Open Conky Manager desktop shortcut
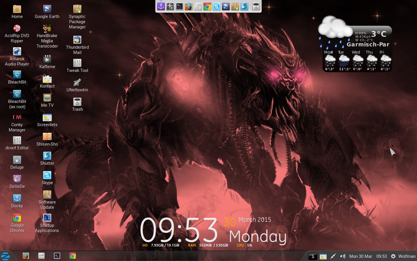This screenshot has width=417, height=261. coord(17,123)
